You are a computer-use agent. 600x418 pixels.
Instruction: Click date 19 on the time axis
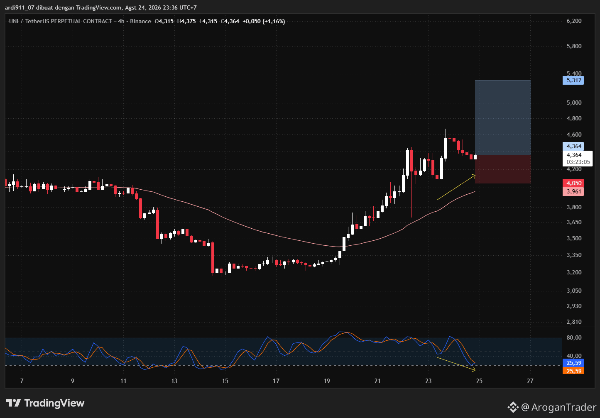tap(327, 381)
